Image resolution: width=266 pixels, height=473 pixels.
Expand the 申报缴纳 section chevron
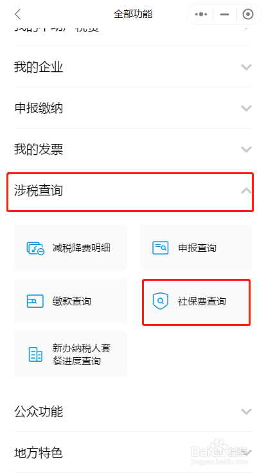tap(246, 108)
